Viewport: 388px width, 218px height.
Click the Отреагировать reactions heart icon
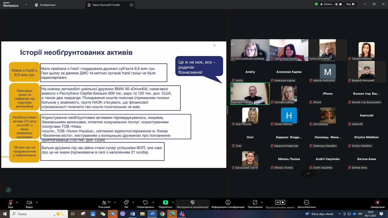click(x=145, y=203)
